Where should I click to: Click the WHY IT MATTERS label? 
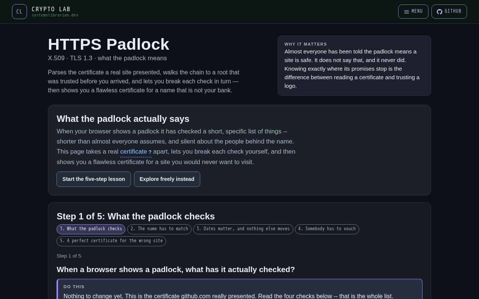[x=306, y=44]
